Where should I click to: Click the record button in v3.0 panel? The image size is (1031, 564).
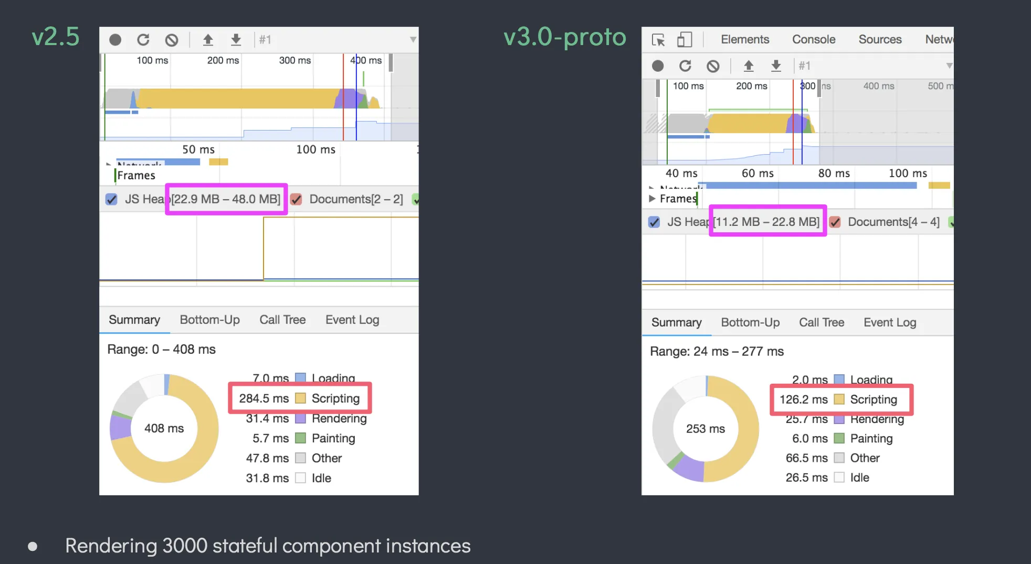[x=658, y=66]
